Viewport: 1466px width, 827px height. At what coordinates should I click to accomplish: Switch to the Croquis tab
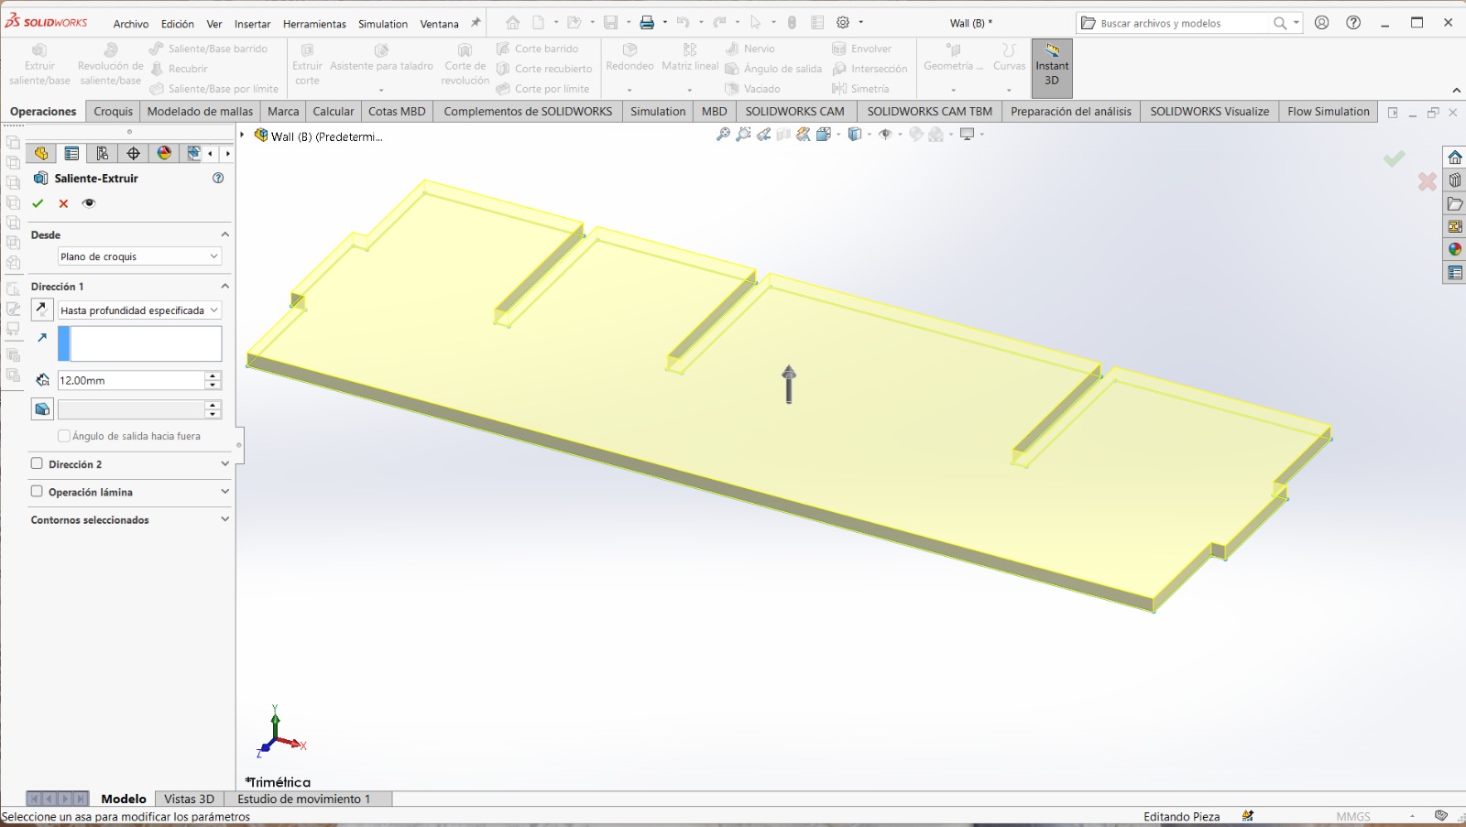click(x=114, y=111)
